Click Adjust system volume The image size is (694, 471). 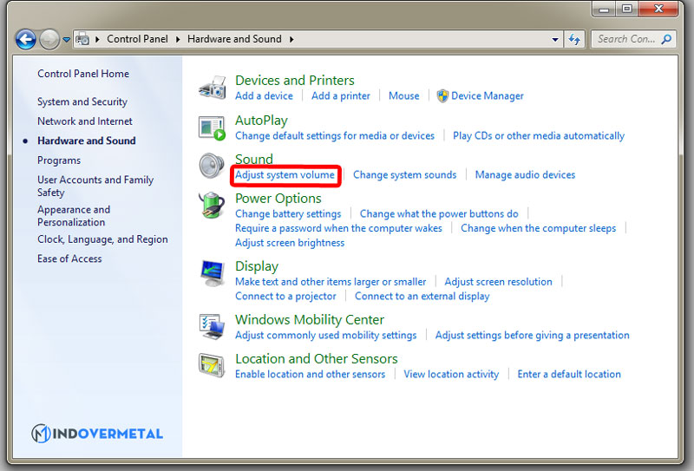pos(285,175)
